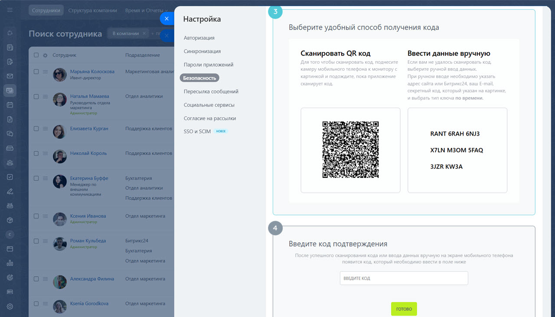Open the Tasks checklist icon in sidebar
555x317 pixels.
pos(10,177)
